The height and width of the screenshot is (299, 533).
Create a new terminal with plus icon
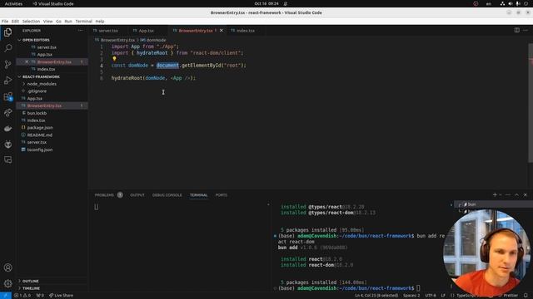(495, 195)
